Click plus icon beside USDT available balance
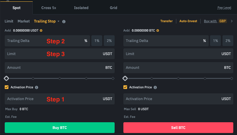This screenshot has width=237, height=135. click(41, 31)
